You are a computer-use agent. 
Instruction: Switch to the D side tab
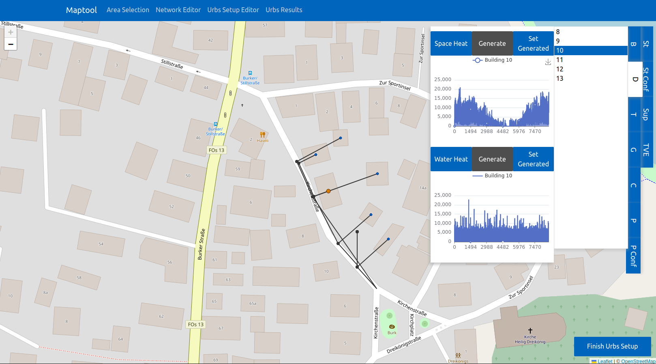pyautogui.click(x=635, y=80)
